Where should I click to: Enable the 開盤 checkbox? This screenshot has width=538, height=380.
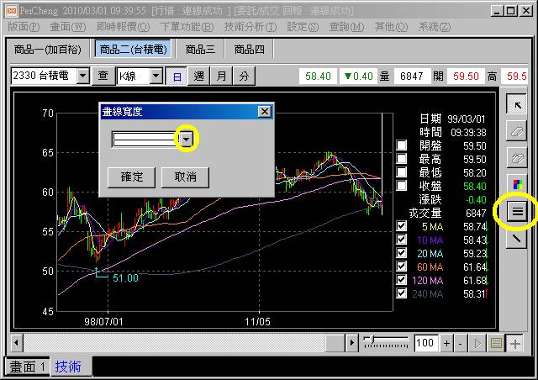click(402, 145)
